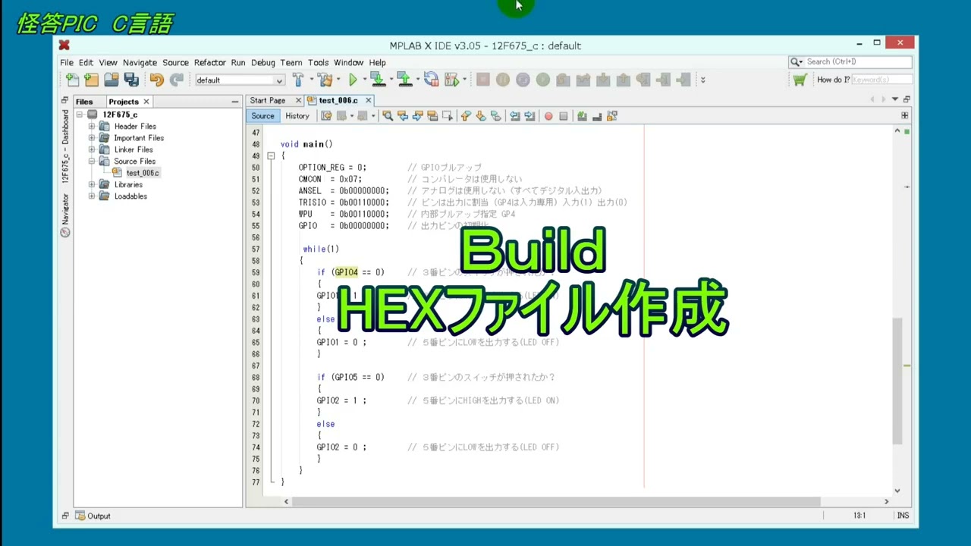Click the Build Project hammer icon

[297, 80]
